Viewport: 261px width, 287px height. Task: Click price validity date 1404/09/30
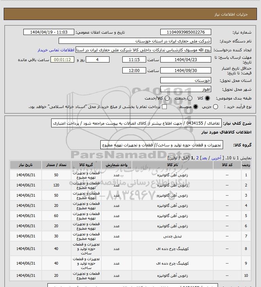point(185,70)
